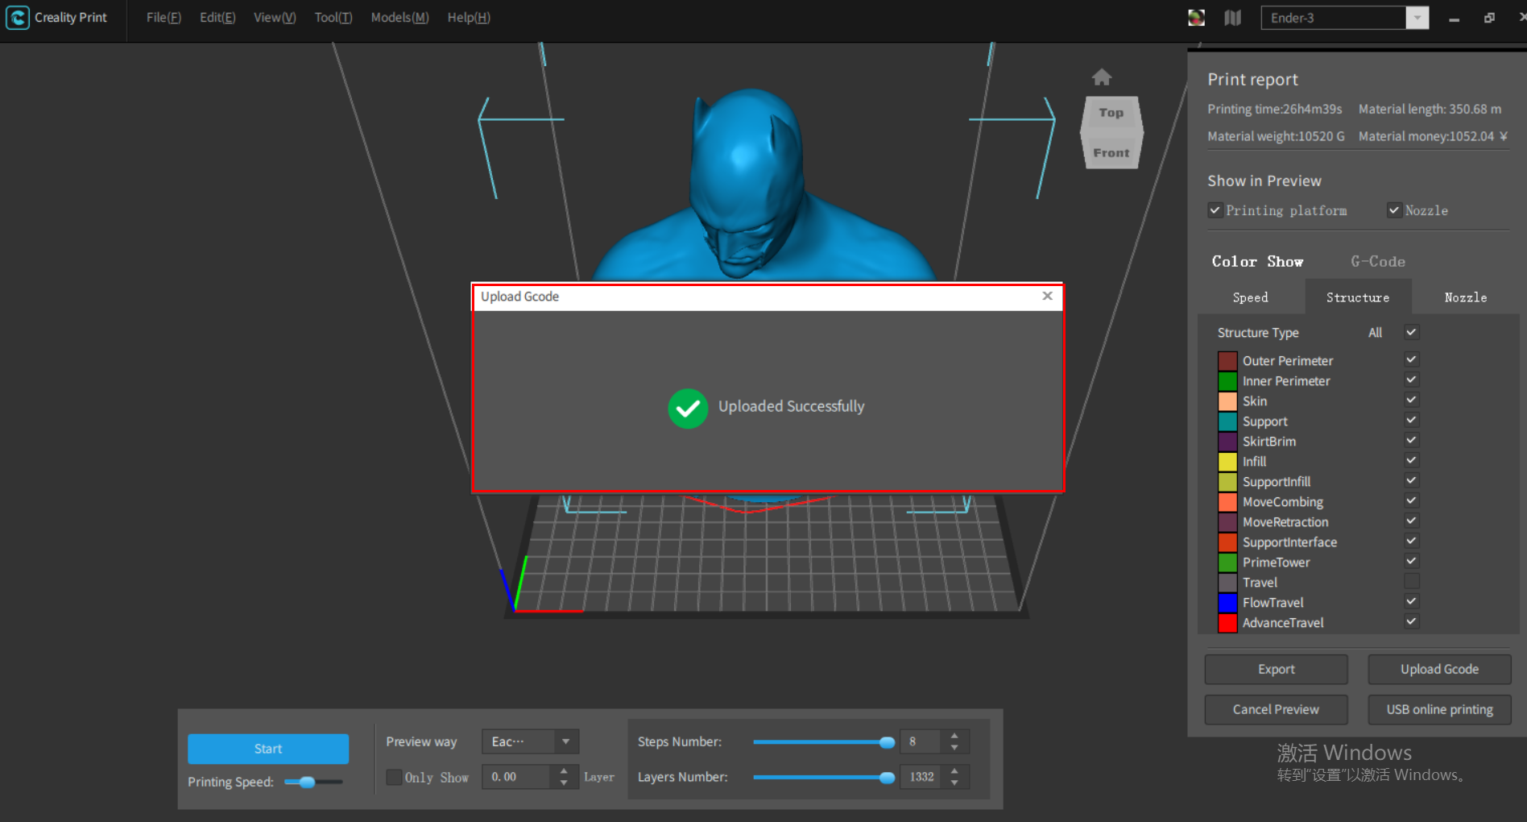Click the Infill yellow color swatch
This screenshot has height=822, width=1527.
click(1227, 462)
